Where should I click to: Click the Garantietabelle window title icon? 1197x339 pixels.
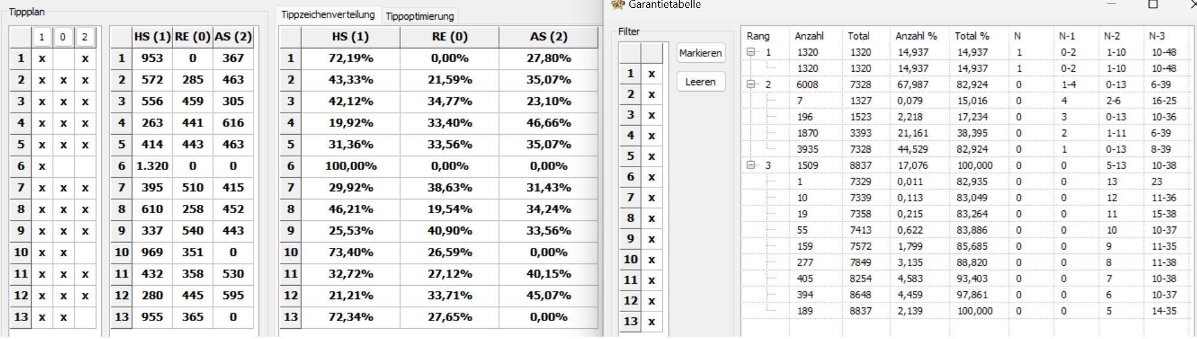pyautogui.click(x=617, y=4)
